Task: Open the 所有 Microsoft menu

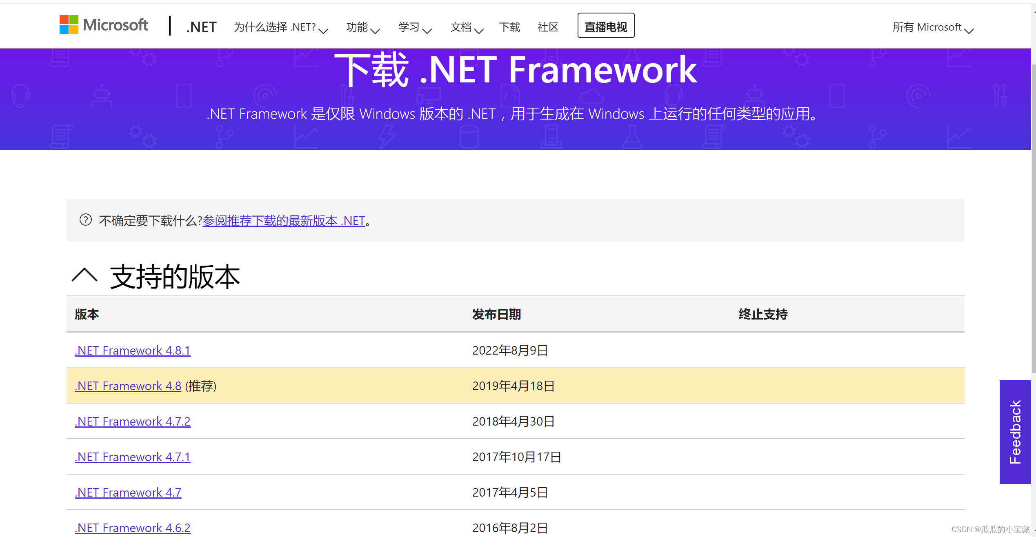Action: point(932,27)
